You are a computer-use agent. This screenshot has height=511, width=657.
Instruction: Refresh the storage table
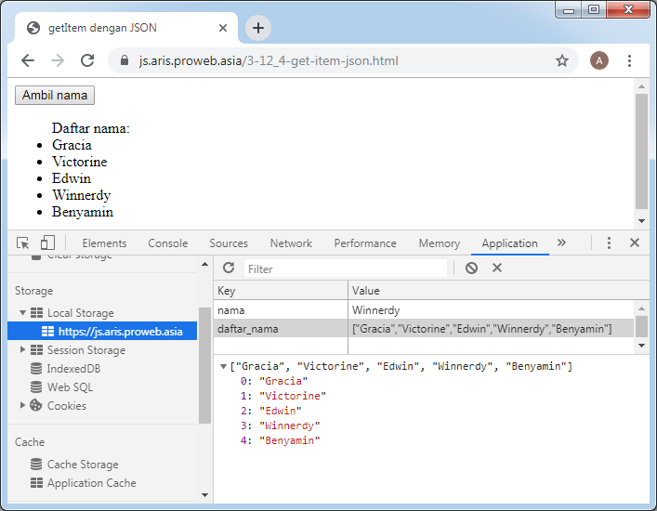click(x=229, y=268)
